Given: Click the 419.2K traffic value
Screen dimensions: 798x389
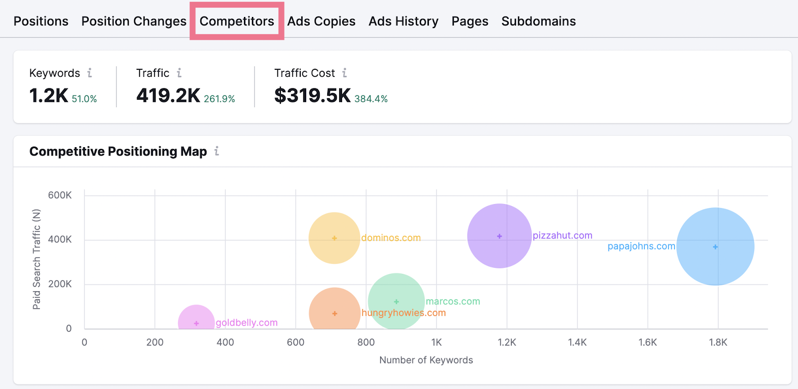Looking at the screenshot, I should pos(169,96).
